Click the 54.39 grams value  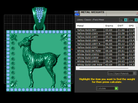coord(109,47)
